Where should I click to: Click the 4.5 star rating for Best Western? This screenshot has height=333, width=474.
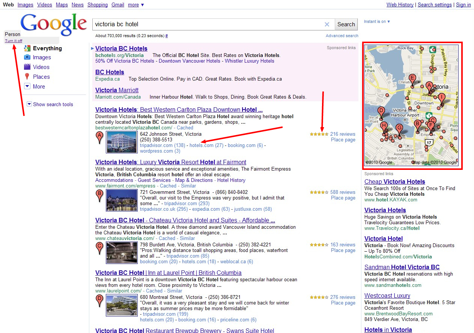click(319, 134)
